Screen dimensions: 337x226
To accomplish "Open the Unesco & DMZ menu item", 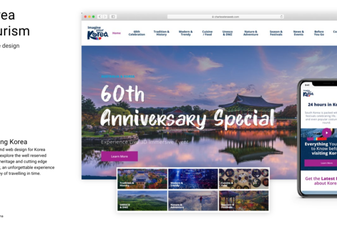I will tap(227, 33).
